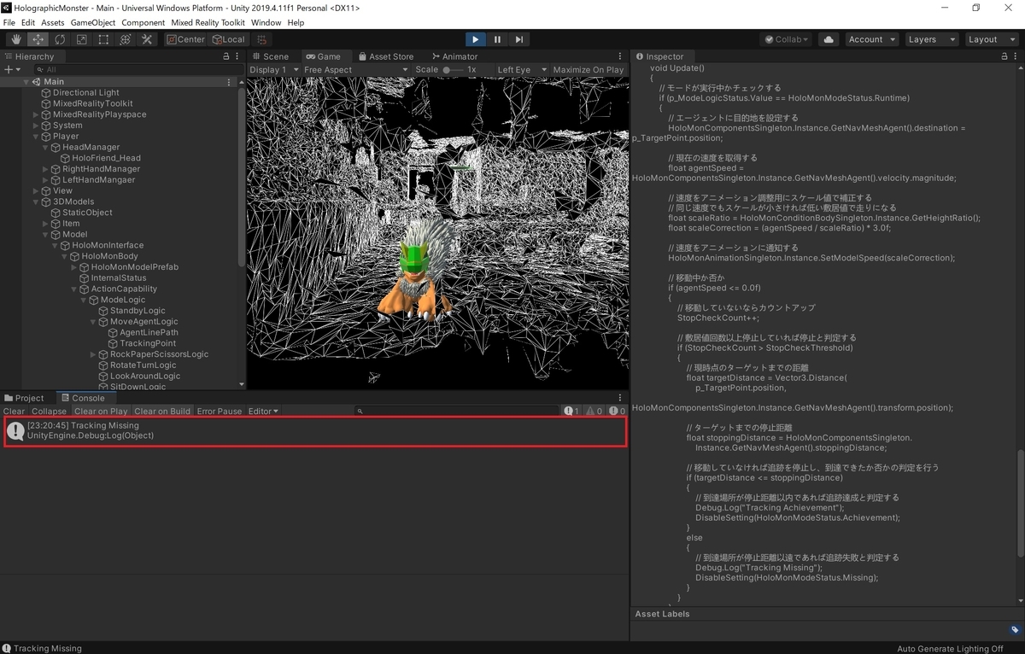Select the Tracking Missing log entry
The image size is (1025, 654).
tap(315, 431)
